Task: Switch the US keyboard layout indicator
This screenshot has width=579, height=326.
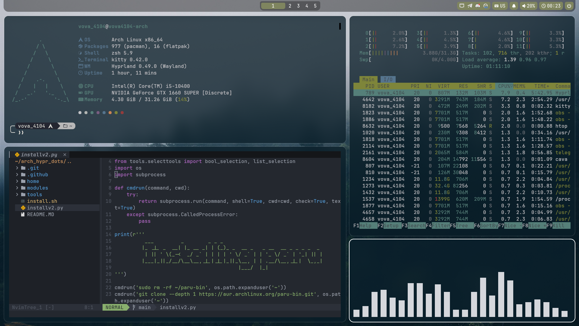Action: [500, 6]
